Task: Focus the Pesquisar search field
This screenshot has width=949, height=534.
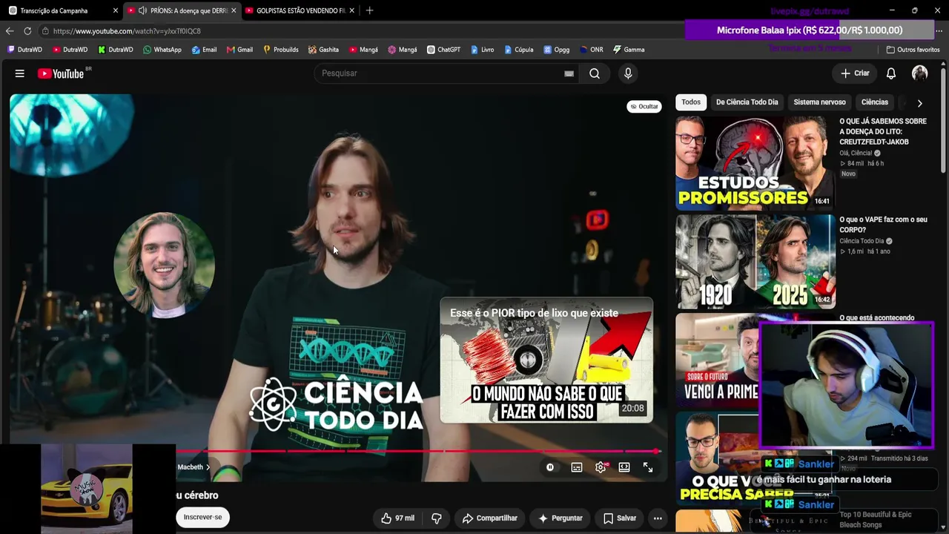Action: coord(445,73)
